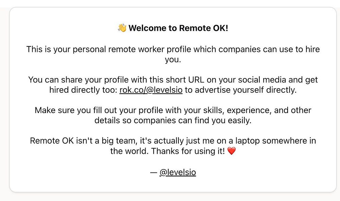Click 'details so companies can find you' line
The height and width of the screenshot is (201, 340).
[x=159, y=121]
